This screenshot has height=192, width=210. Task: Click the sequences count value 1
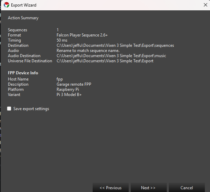coord(58,30)
